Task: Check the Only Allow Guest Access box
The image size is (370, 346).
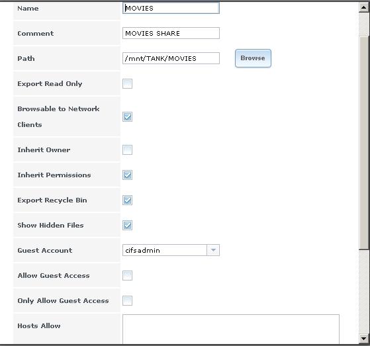Action: pyautogui.click(x=128, y=301)
